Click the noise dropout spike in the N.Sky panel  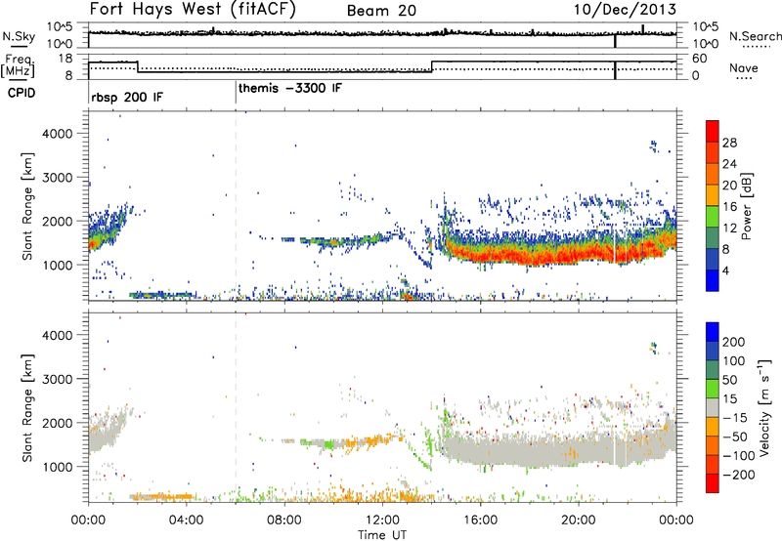615,41
